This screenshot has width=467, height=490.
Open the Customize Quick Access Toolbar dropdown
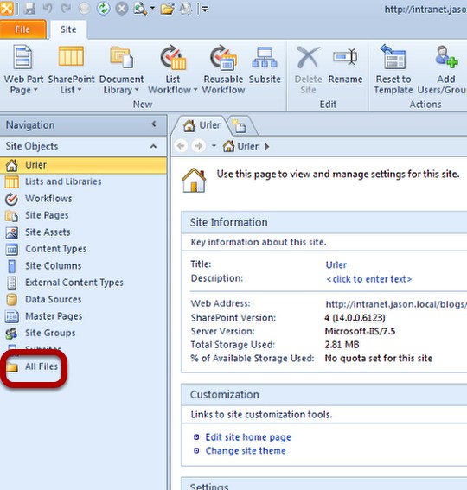click(205, 10)
